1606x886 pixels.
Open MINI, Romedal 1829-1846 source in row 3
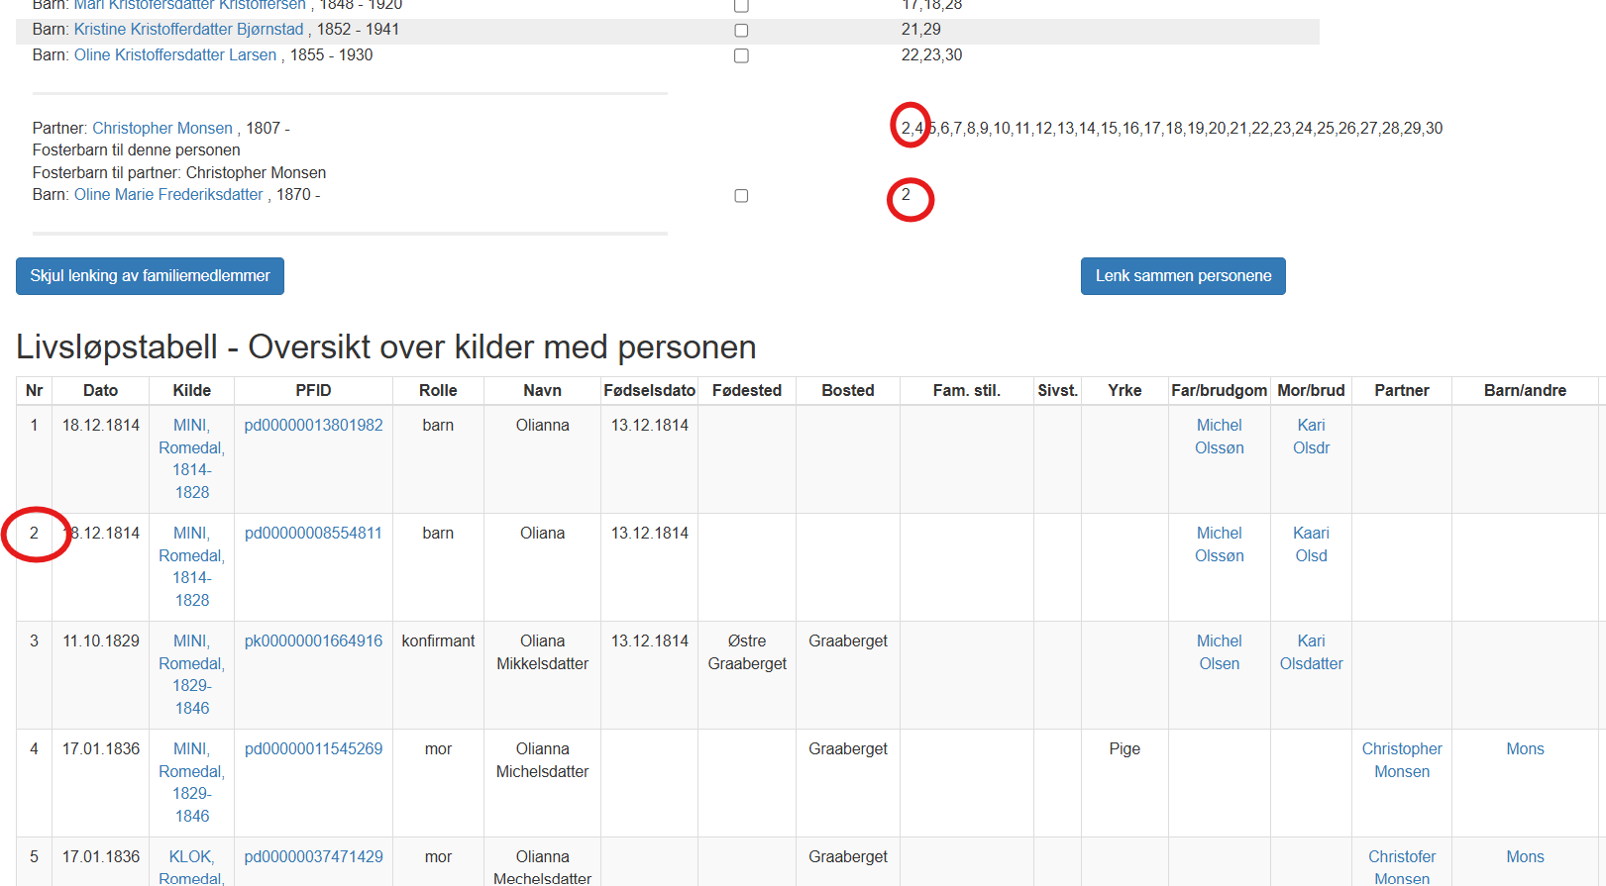coord(191,674)
